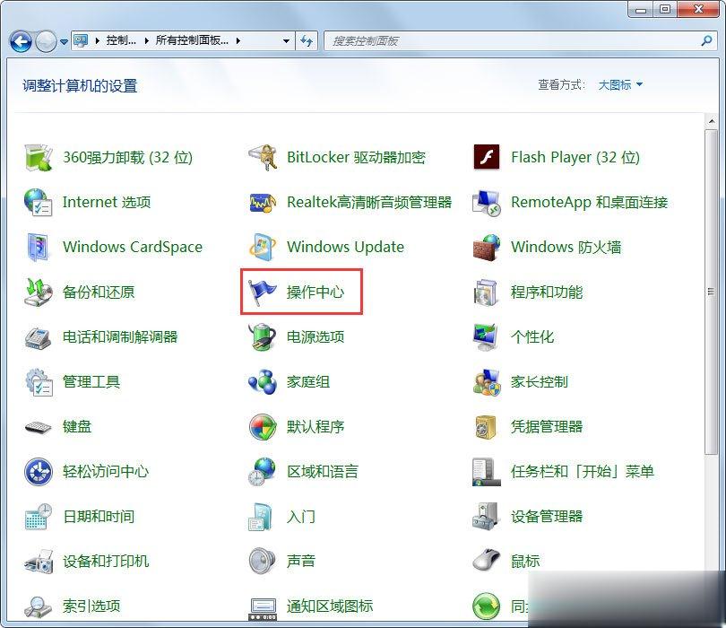Open 个性化 monitor icon
The height and width of the screenshot is (628, 726).
tap(487, 337)
